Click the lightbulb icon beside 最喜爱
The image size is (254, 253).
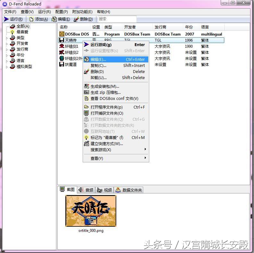(x=12, y=32)
